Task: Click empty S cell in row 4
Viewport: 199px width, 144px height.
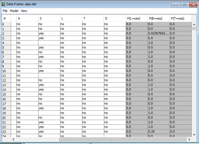Action: [x=49, y=43]
